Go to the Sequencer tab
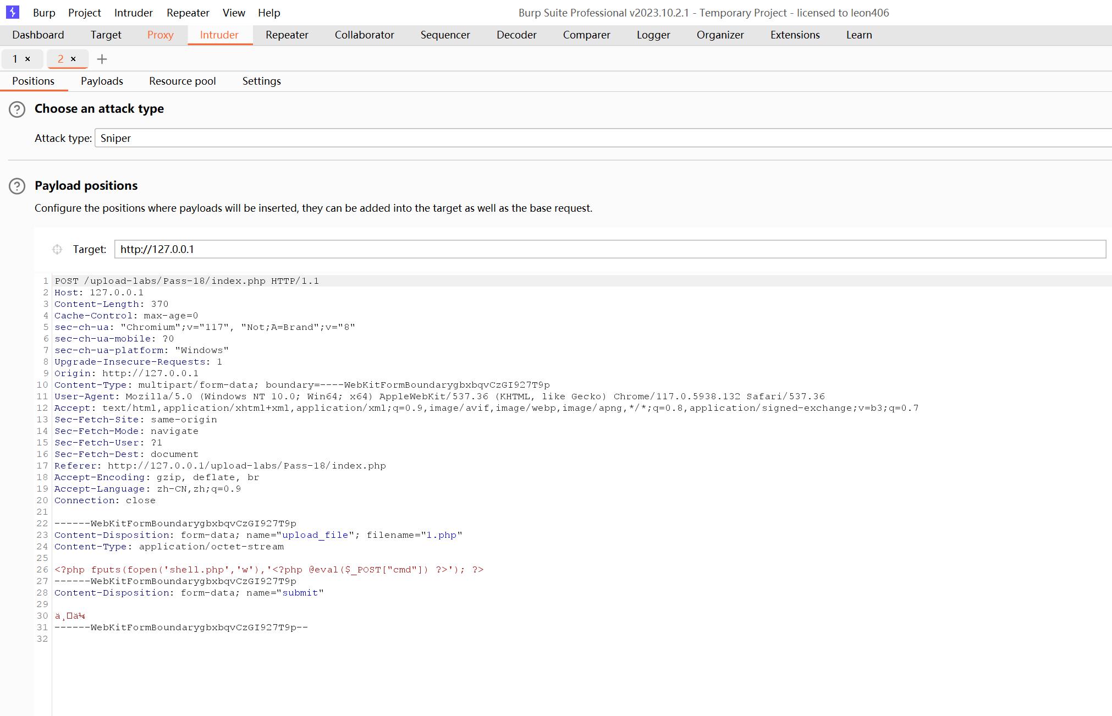1112x716 pixels. pyautogui.click(x=445, y=35)
